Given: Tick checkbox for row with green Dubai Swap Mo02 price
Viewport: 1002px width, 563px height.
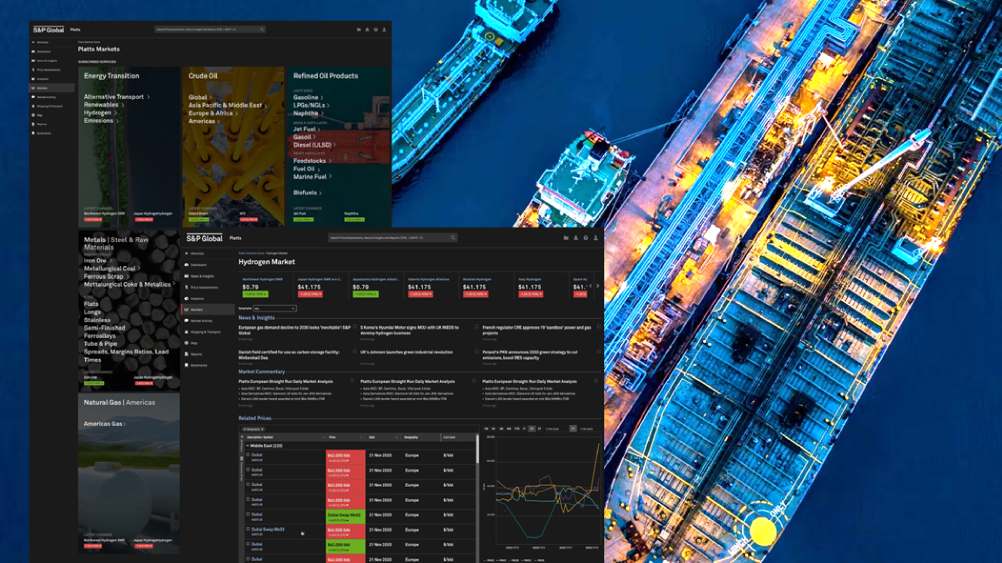Looking at the screenshot, I should [248, 514].
